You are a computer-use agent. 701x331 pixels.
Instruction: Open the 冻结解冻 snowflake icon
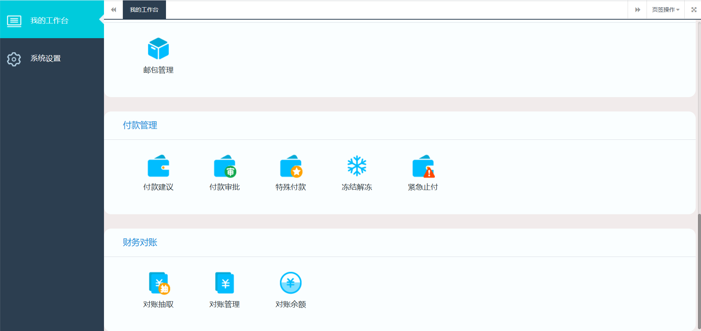[357, 166]
